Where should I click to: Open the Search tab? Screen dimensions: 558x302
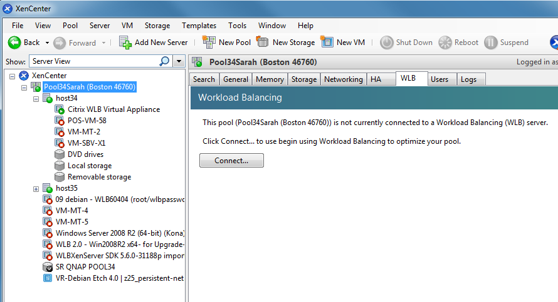[x=204, y=79]
